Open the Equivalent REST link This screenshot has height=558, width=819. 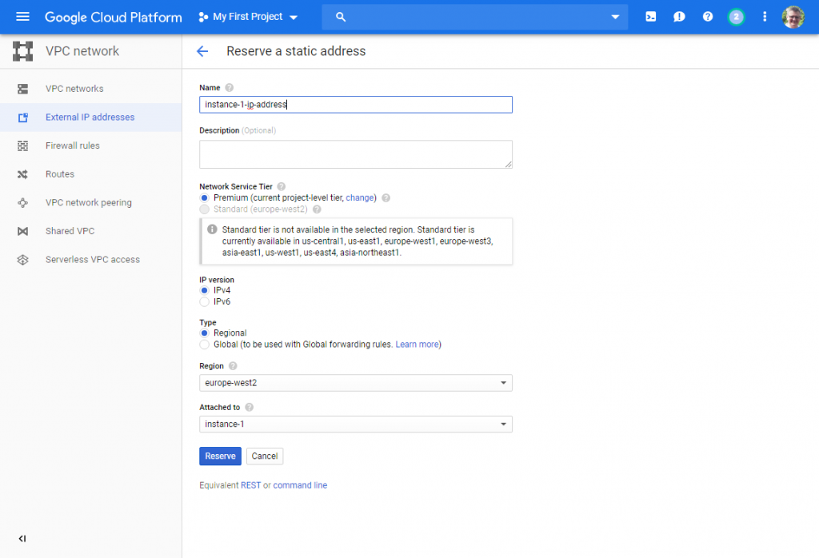point(250,485)
